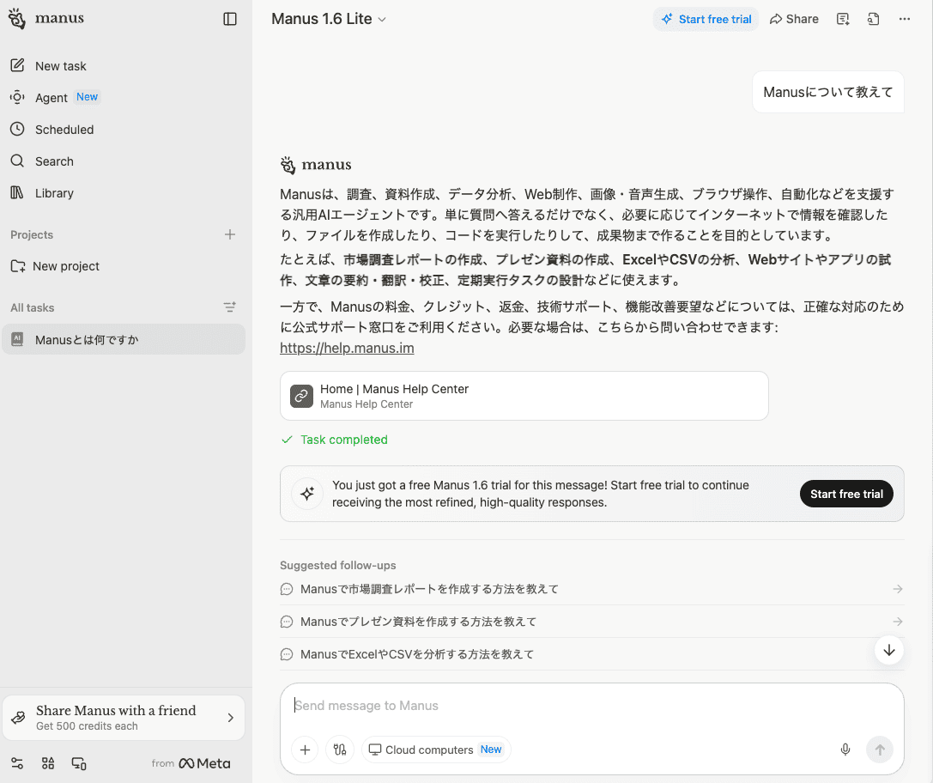Click the sparkle icon in trial banner

(307, 494)
